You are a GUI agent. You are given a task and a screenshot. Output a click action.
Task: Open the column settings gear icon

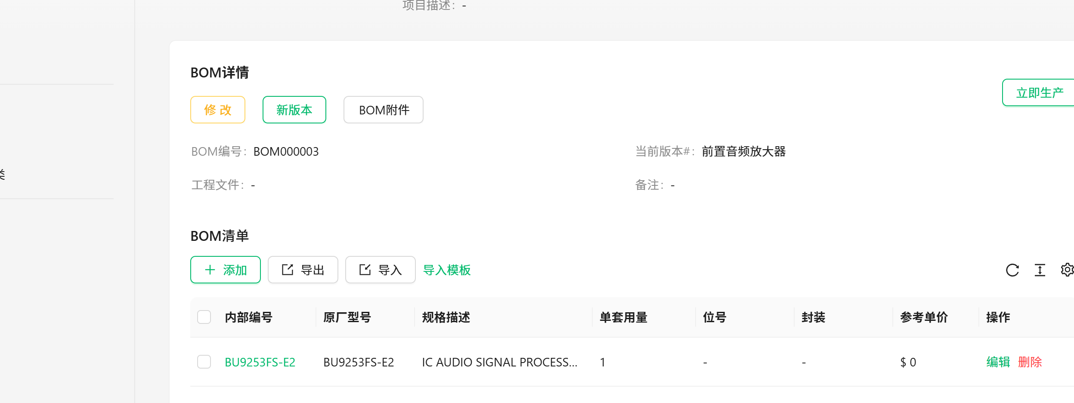click(x=1067, y=270)
